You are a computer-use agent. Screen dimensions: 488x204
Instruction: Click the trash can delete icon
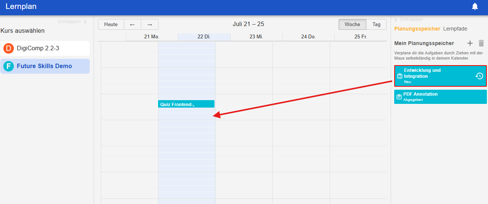(x=481, y=43)
